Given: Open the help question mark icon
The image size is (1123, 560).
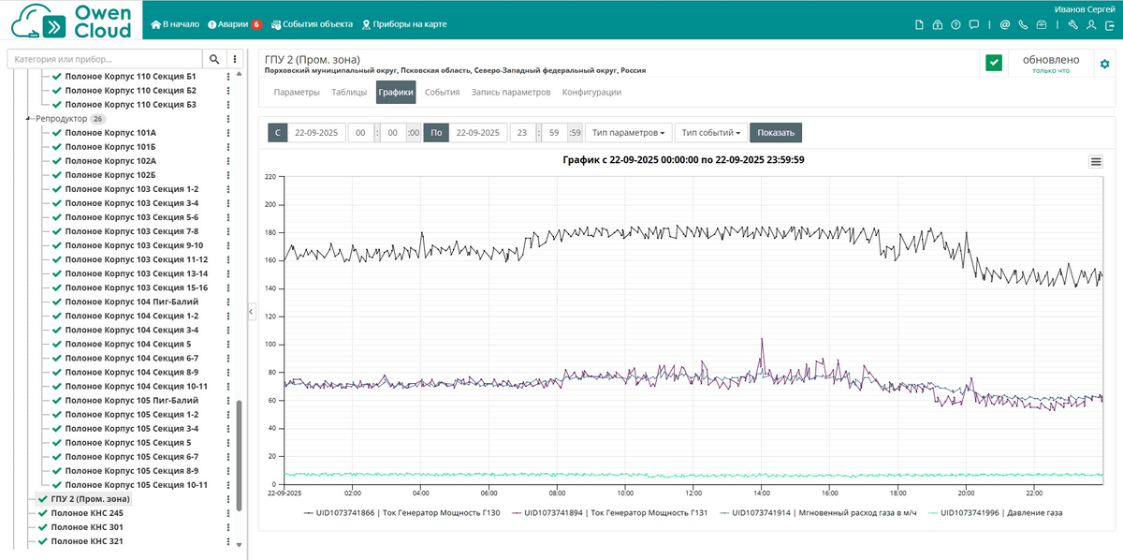Looking at the screenshot, I should click(955, 25).
